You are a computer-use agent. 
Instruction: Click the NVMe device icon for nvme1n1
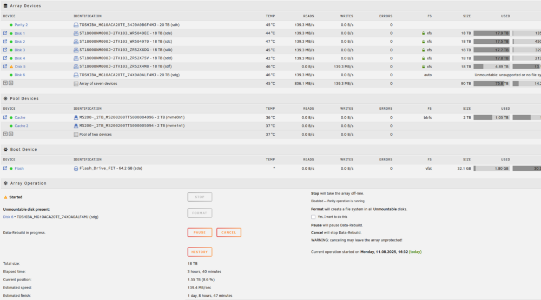[x=76, y=126]
